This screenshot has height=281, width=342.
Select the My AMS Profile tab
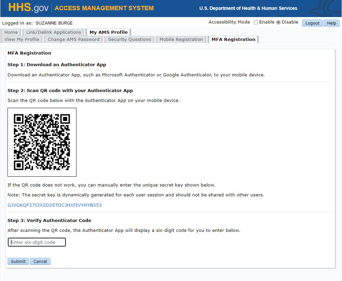click(108, 32)
